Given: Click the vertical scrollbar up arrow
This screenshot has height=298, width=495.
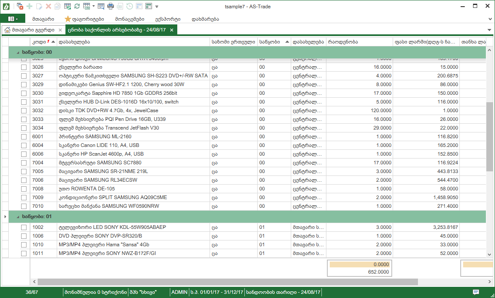Looking at the screenshot, I should click(x=489, y=50).
